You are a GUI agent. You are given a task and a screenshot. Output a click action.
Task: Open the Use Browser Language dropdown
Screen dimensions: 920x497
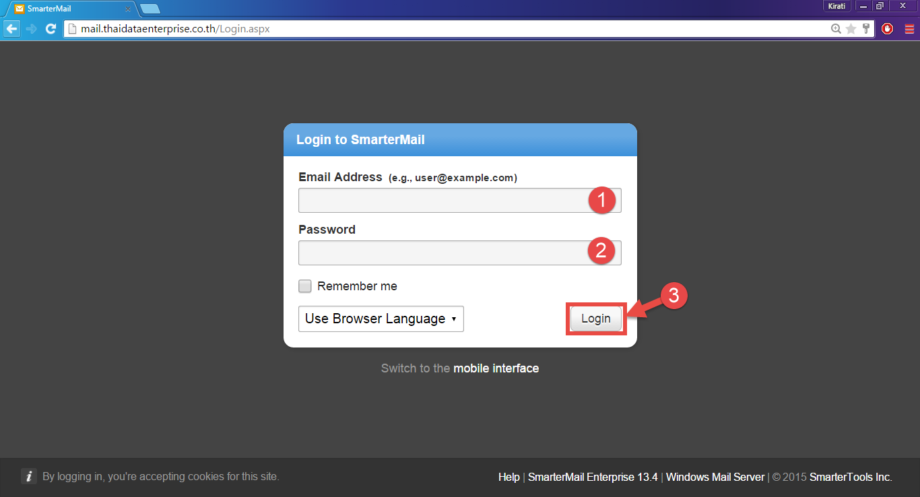point(381,319)
